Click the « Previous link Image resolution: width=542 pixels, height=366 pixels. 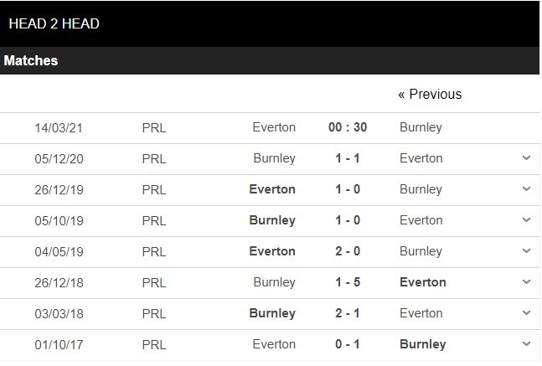pyautogui.click(x=430, y=95)
